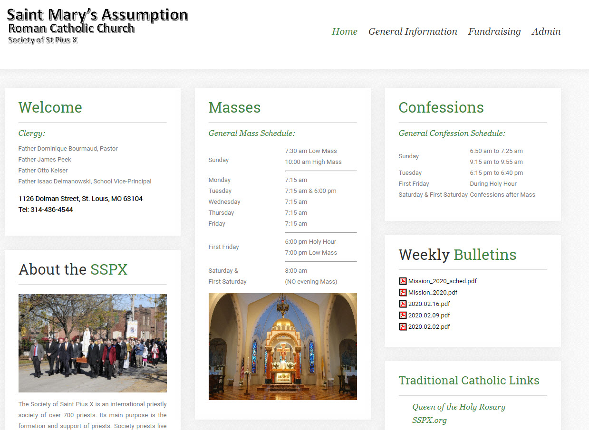Click the 7:30 am Low Mass entry
Screen dimensions: 589x430
[x=311, y=151]
